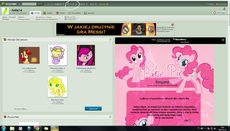
Task: Click the Edit Page button
Action: tap(219, 13)
